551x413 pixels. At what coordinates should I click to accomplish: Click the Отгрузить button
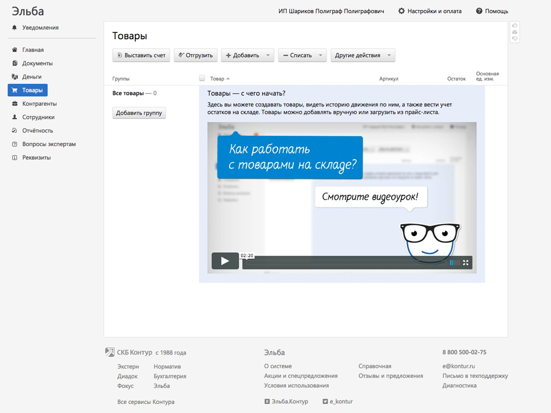pos(196,55)
